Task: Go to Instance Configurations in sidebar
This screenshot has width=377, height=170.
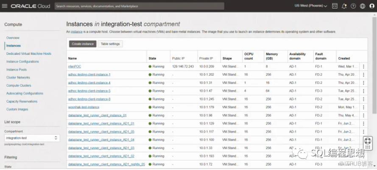Action: tap(22, 61)
